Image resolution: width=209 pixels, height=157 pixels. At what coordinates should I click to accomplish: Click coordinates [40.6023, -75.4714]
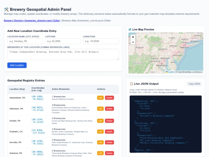[38, 109]
